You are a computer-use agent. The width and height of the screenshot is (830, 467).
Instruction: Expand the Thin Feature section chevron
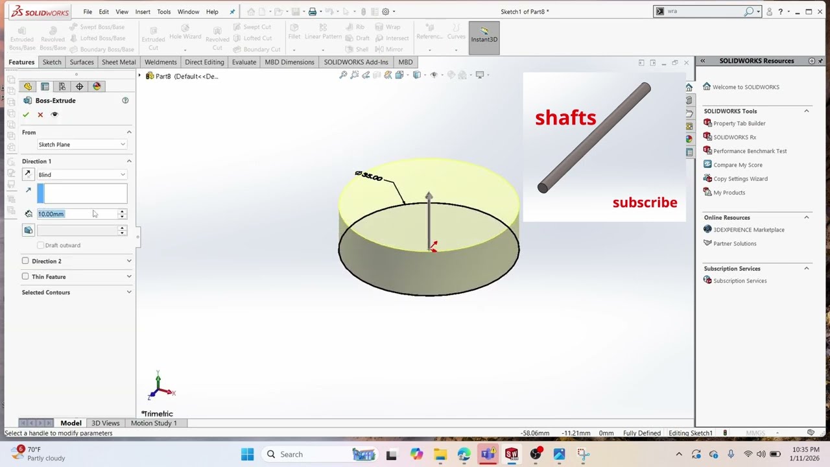pyautogui.click(x=129, y=277)
